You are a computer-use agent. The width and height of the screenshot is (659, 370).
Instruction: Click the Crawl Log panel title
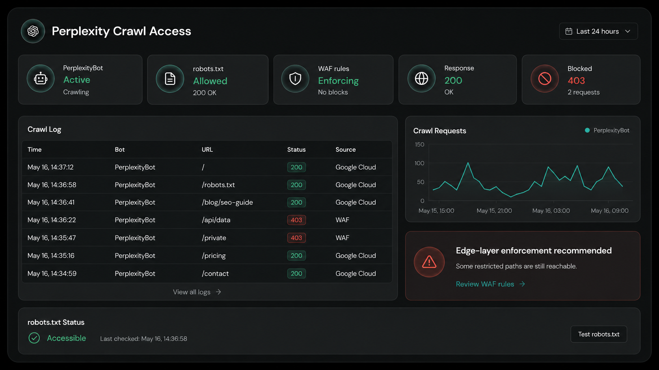coord(44,129)
